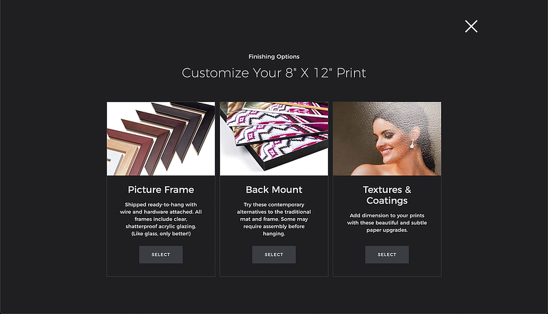
Task: Click the paper upgrades description text
Action: (x=387, y=223)
